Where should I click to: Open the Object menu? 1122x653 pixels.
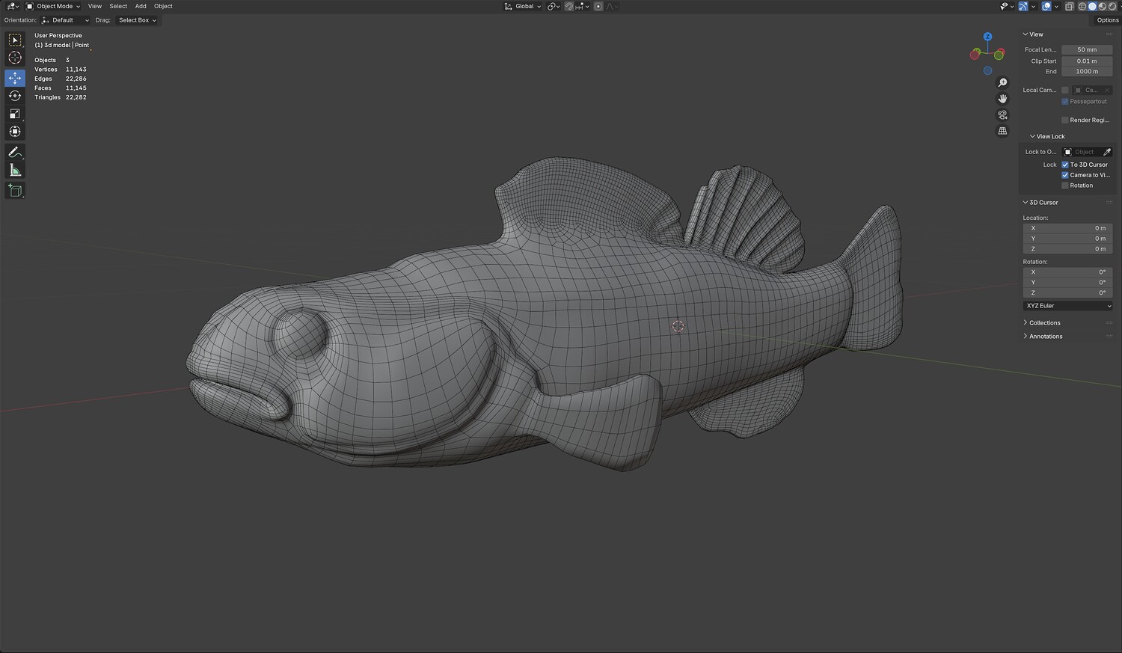pyautogui.click(x=163, y=6)
